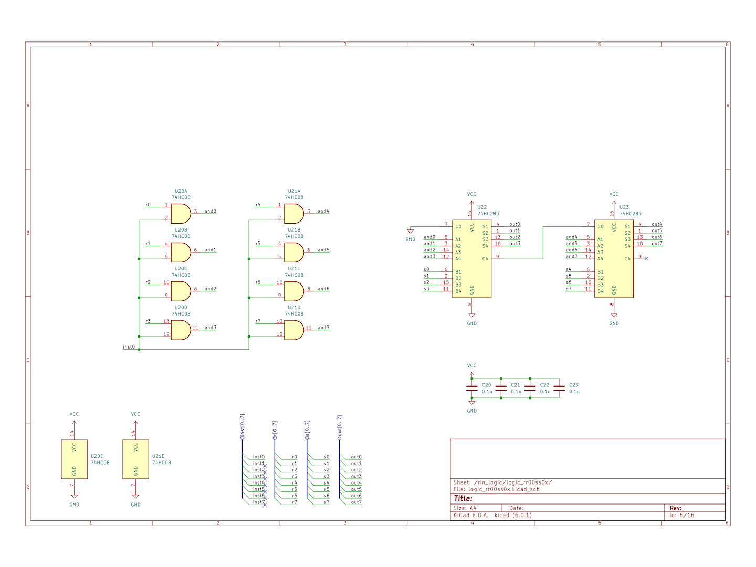The height and width of the screenshot is (567, 756).
Task: Click the U23 reference designator text
Action: click(x=624, y=207)
